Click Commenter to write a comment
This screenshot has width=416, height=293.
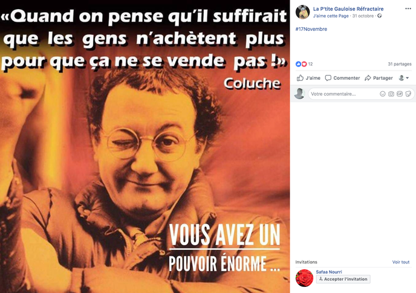[342, 78]
